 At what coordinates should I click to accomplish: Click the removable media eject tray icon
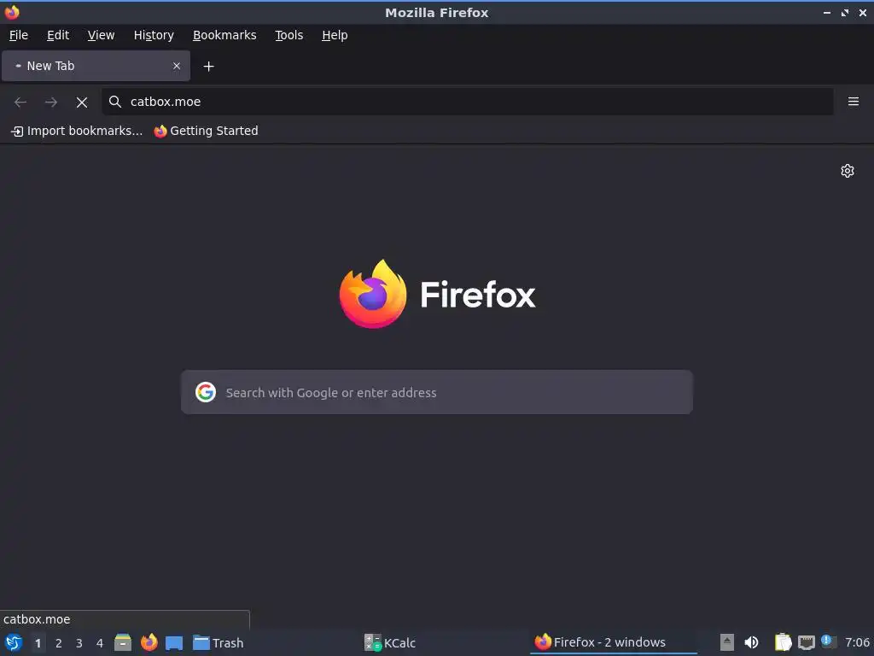(727, 642)
